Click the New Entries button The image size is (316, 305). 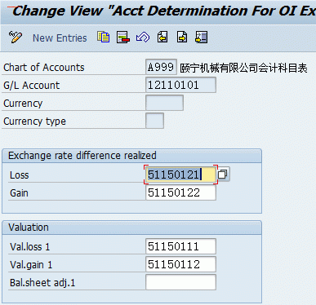60,38
